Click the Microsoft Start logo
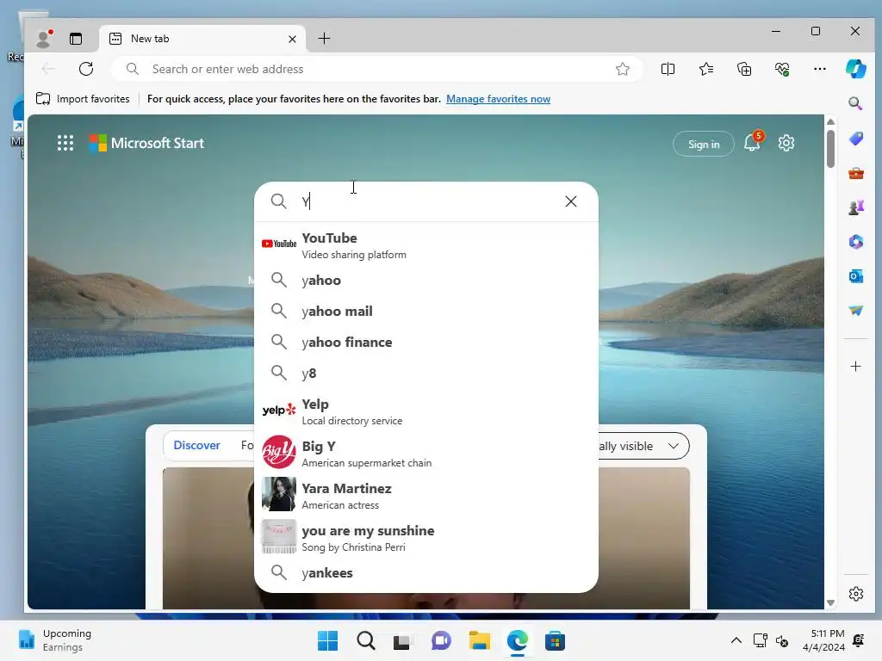882x661 pixels. (x=146, y=143)
